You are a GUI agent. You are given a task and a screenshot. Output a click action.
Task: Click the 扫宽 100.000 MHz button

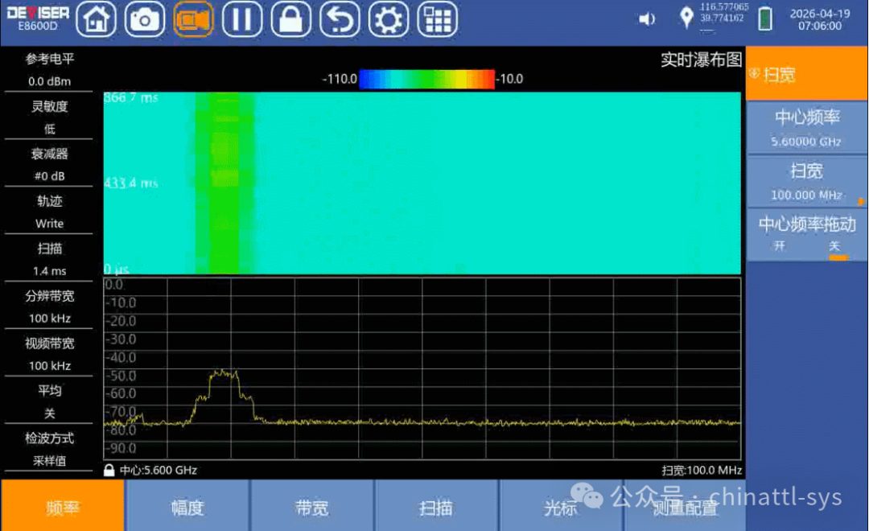coord(806,182)
